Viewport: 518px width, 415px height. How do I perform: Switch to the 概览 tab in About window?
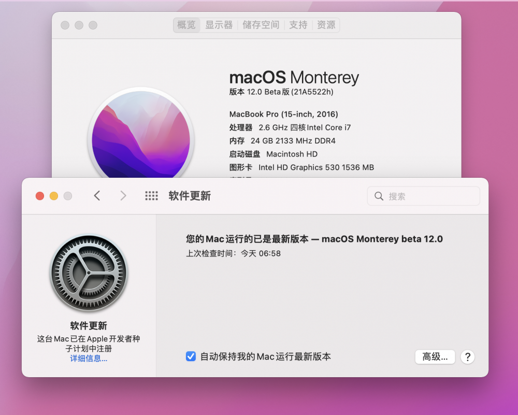(x=186, y=25)
